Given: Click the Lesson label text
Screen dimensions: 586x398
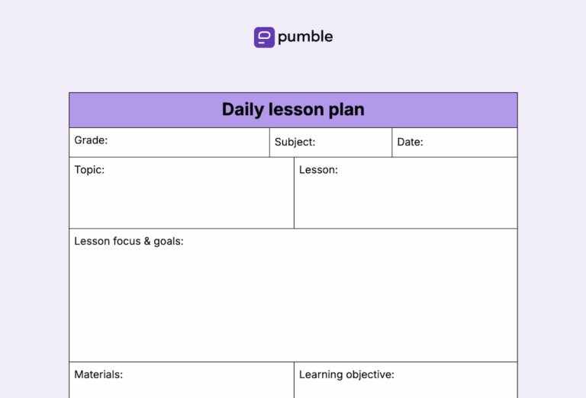Looking at the screenshot, I should point(318,170).
